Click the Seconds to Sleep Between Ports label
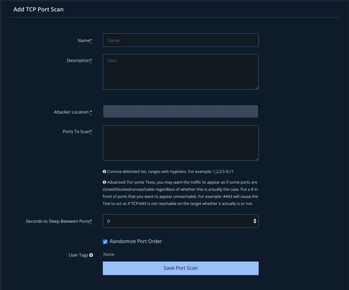349x290 pixels. click(x=59, y=221)
